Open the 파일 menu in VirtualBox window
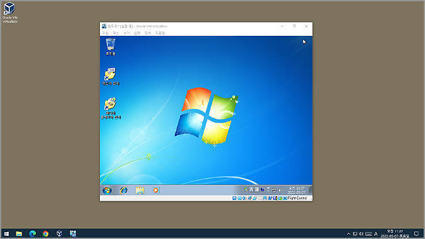Viewport: 425px width, 239px height. tap(105, 33)
